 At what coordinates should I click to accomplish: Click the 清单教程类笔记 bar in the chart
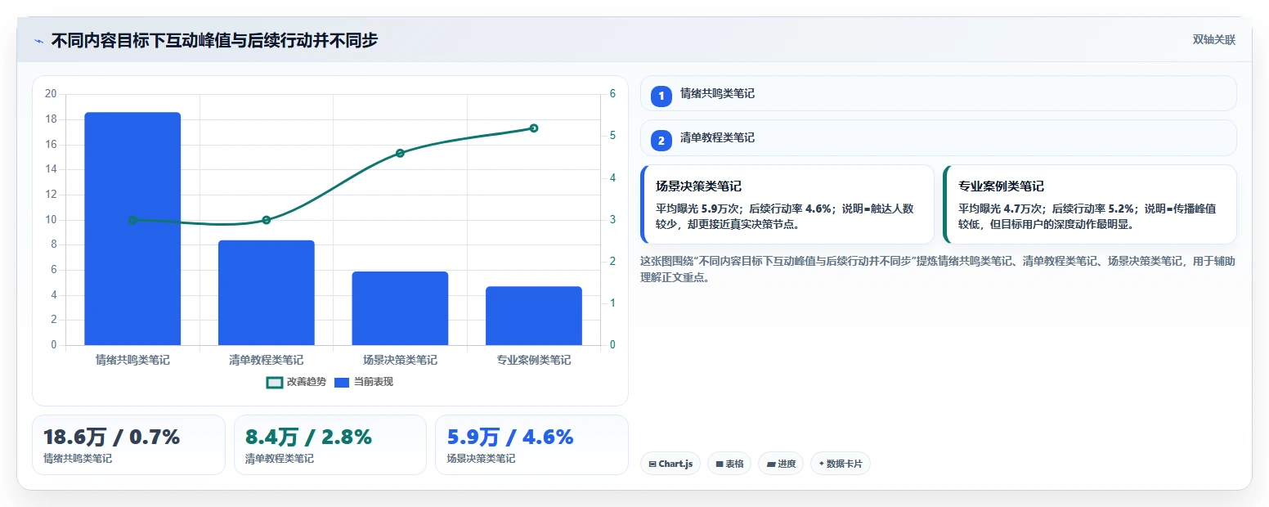coord(267,293)
